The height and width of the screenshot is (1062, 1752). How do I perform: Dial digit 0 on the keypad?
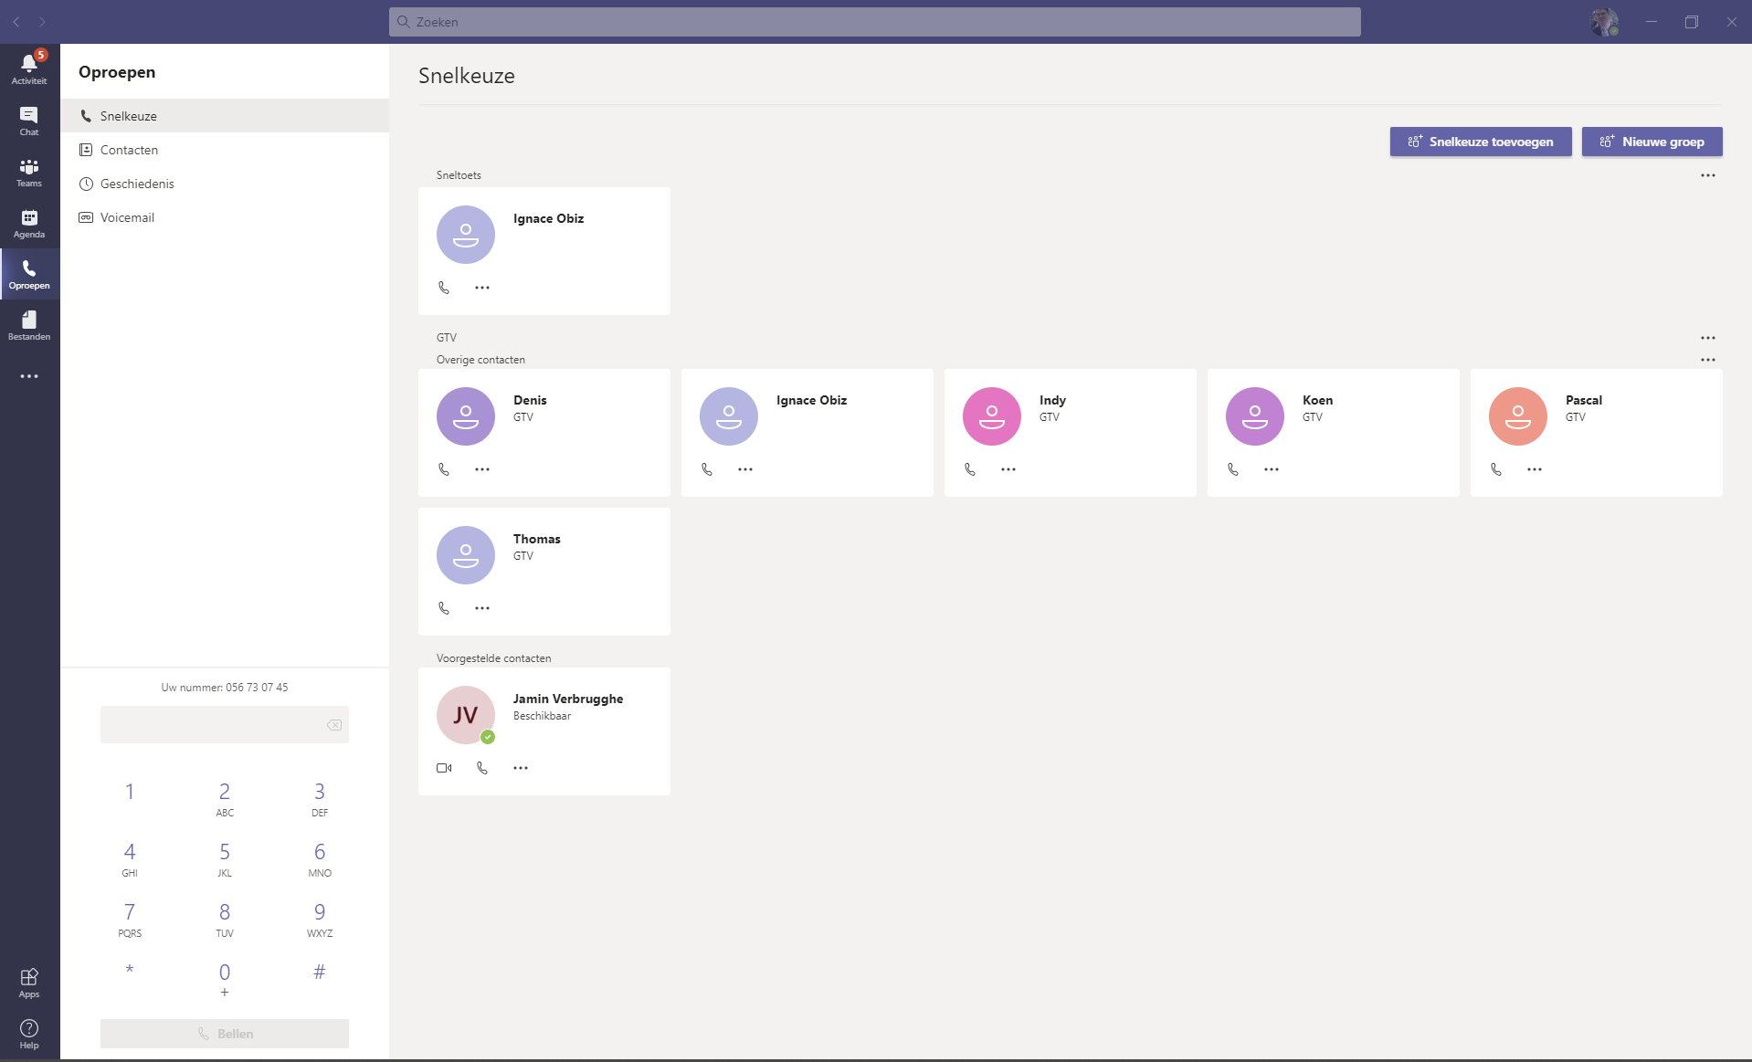(x=225, y=979)
